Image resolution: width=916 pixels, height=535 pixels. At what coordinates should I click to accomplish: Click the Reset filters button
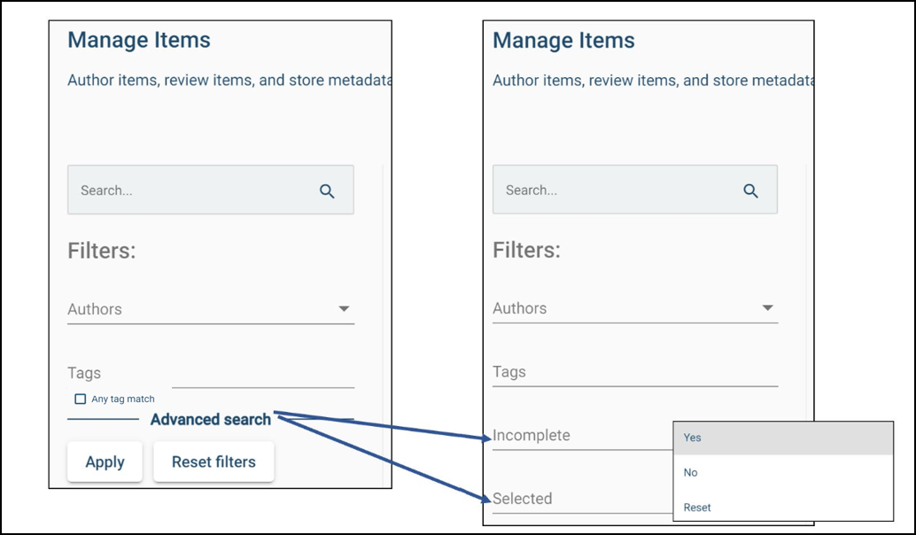click(x=213, y=462)
